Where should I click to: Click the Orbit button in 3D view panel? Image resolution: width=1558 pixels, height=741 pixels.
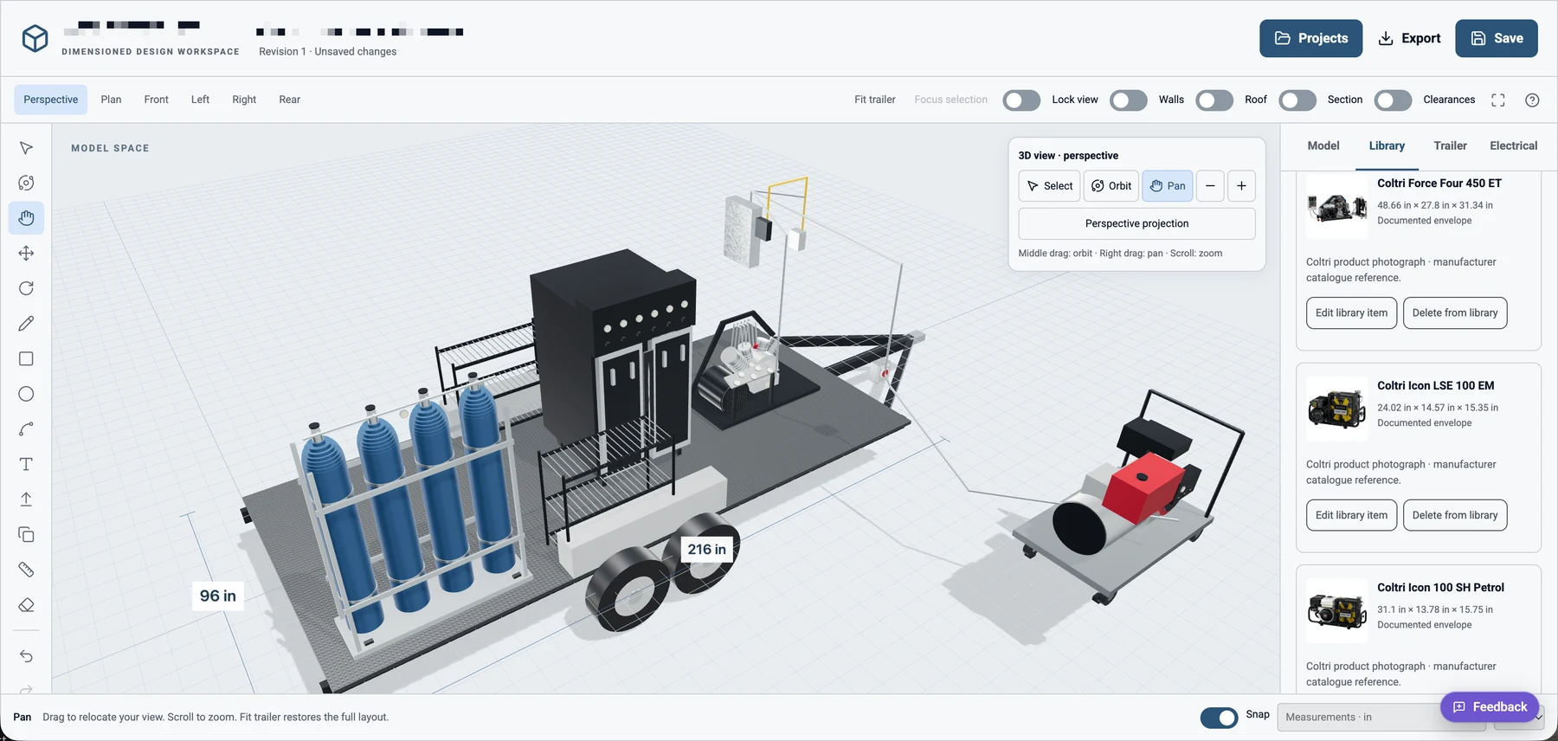coord(1111,186)
